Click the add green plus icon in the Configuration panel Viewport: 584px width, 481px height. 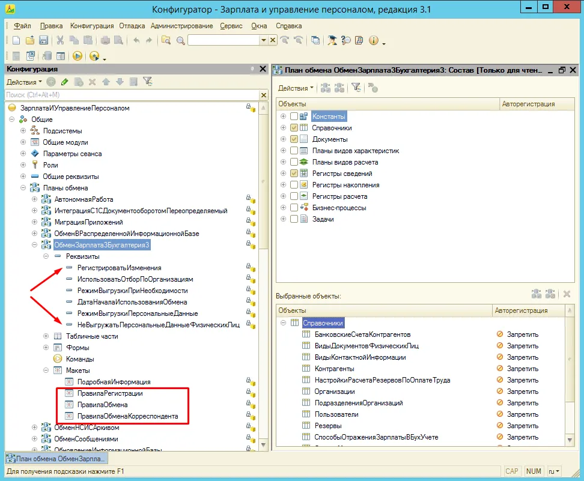click(51, 82)
